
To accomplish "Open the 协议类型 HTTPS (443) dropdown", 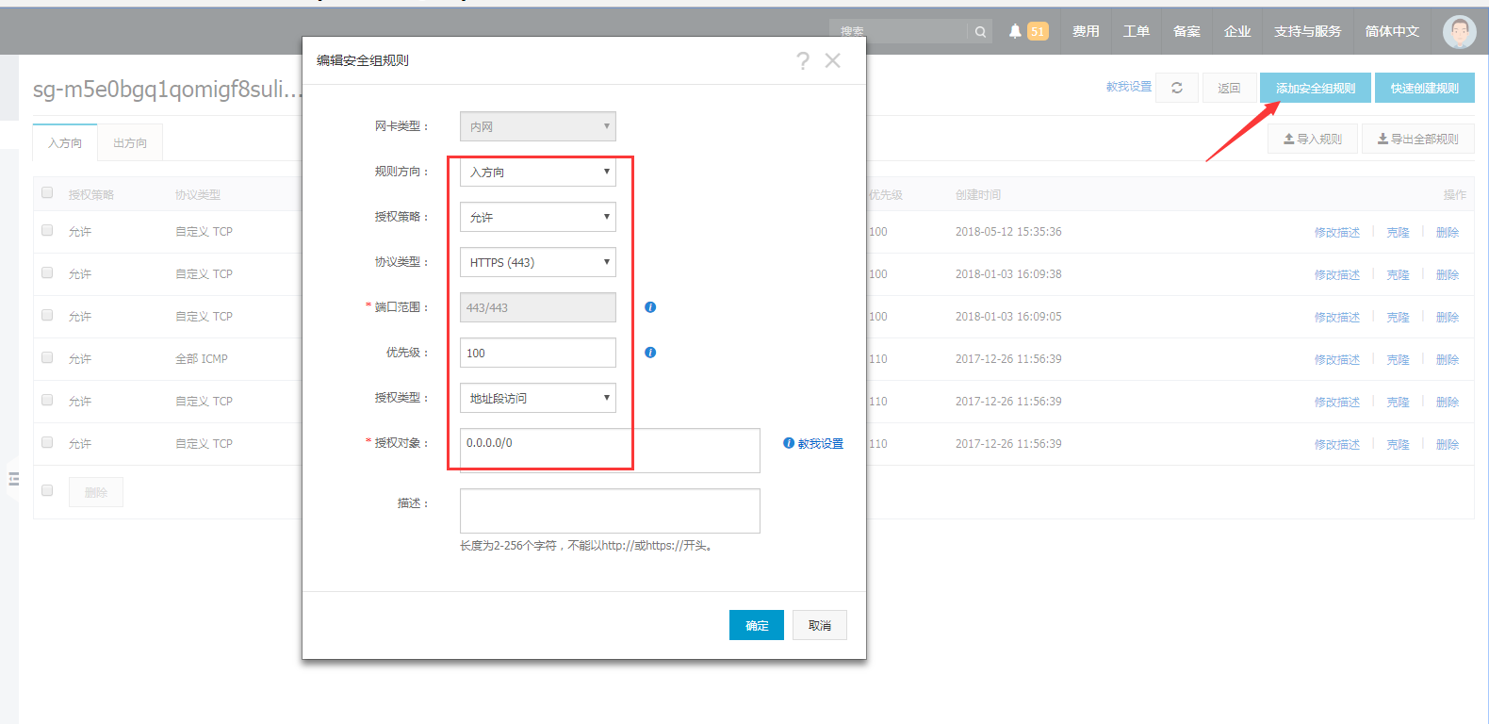I will point(537,262).
